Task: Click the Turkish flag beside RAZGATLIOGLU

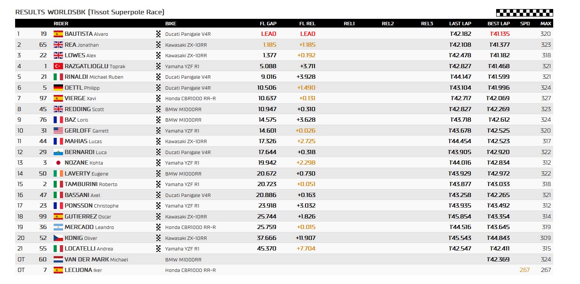Action: click(58, 66)
